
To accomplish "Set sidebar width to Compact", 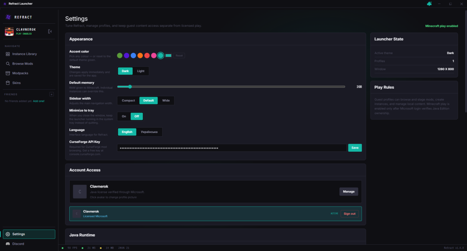I will point(128,100).
